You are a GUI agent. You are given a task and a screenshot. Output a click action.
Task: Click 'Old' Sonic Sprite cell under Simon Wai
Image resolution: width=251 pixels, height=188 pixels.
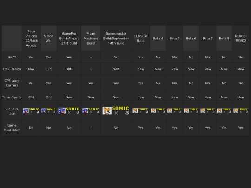click(49, 97)
